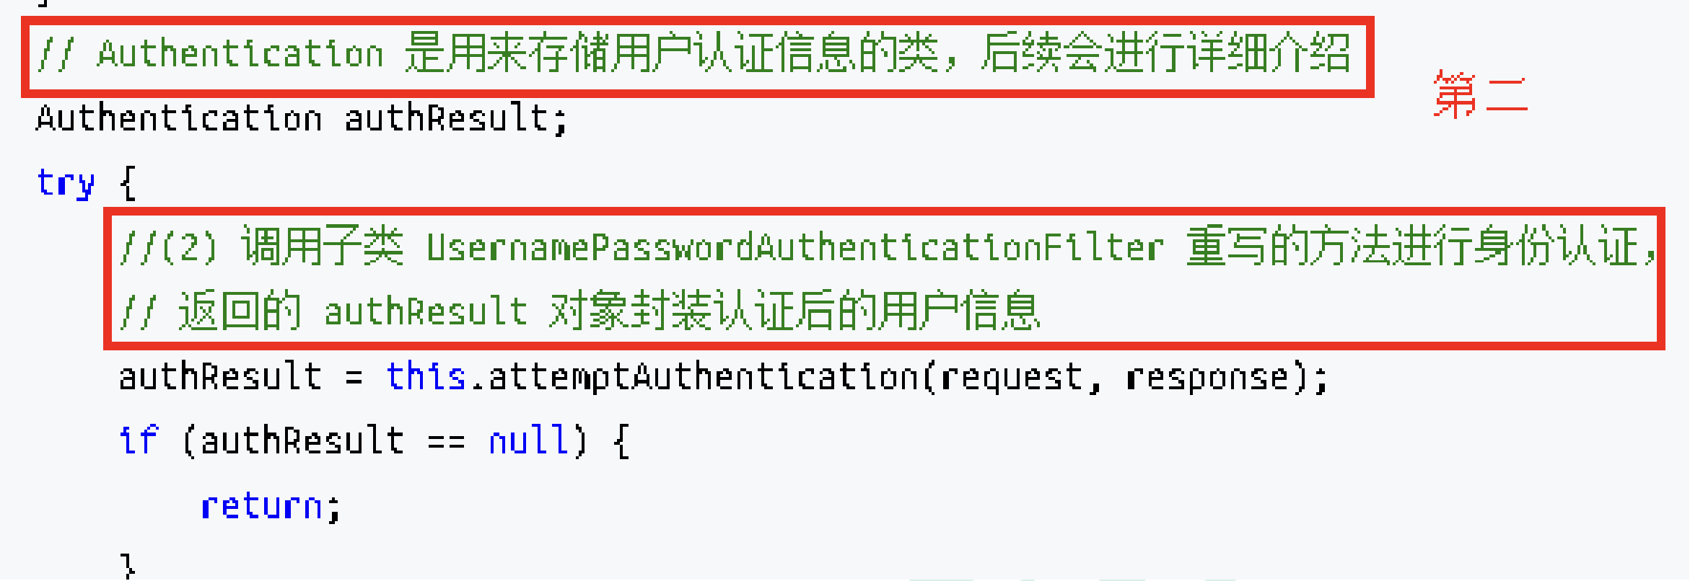Click the (2) marker in the comment
Screen dimensions: 1703x581
coord(189,248)
